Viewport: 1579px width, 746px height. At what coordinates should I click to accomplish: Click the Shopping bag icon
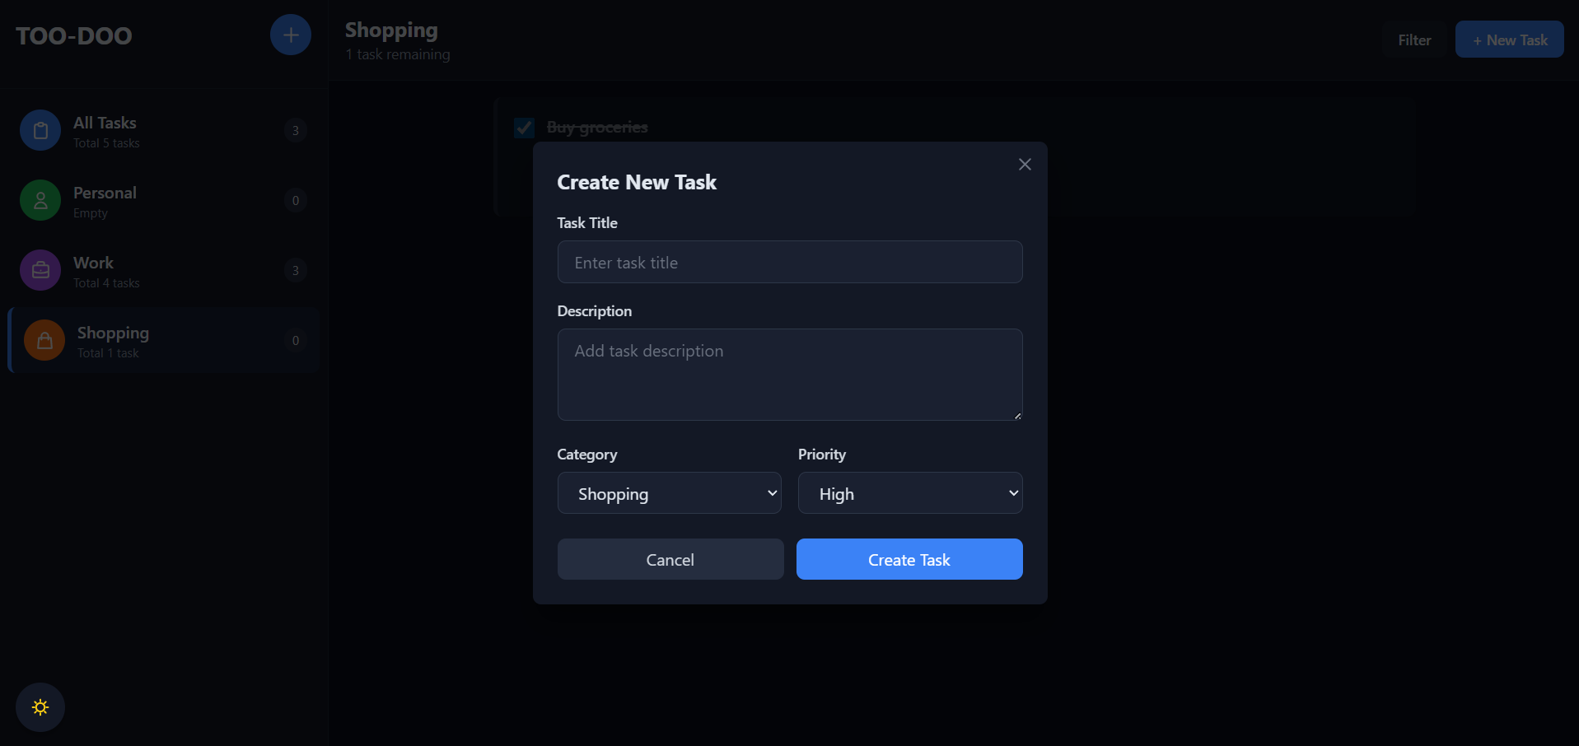(x=44, y=341)
